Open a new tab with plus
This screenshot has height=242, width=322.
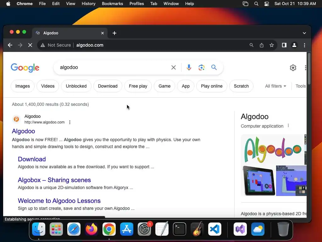(x=114, y=33)
